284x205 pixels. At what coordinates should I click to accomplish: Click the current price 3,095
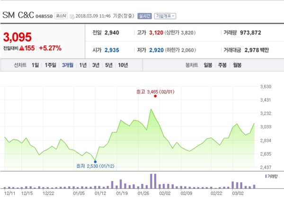tap(18, 37)
